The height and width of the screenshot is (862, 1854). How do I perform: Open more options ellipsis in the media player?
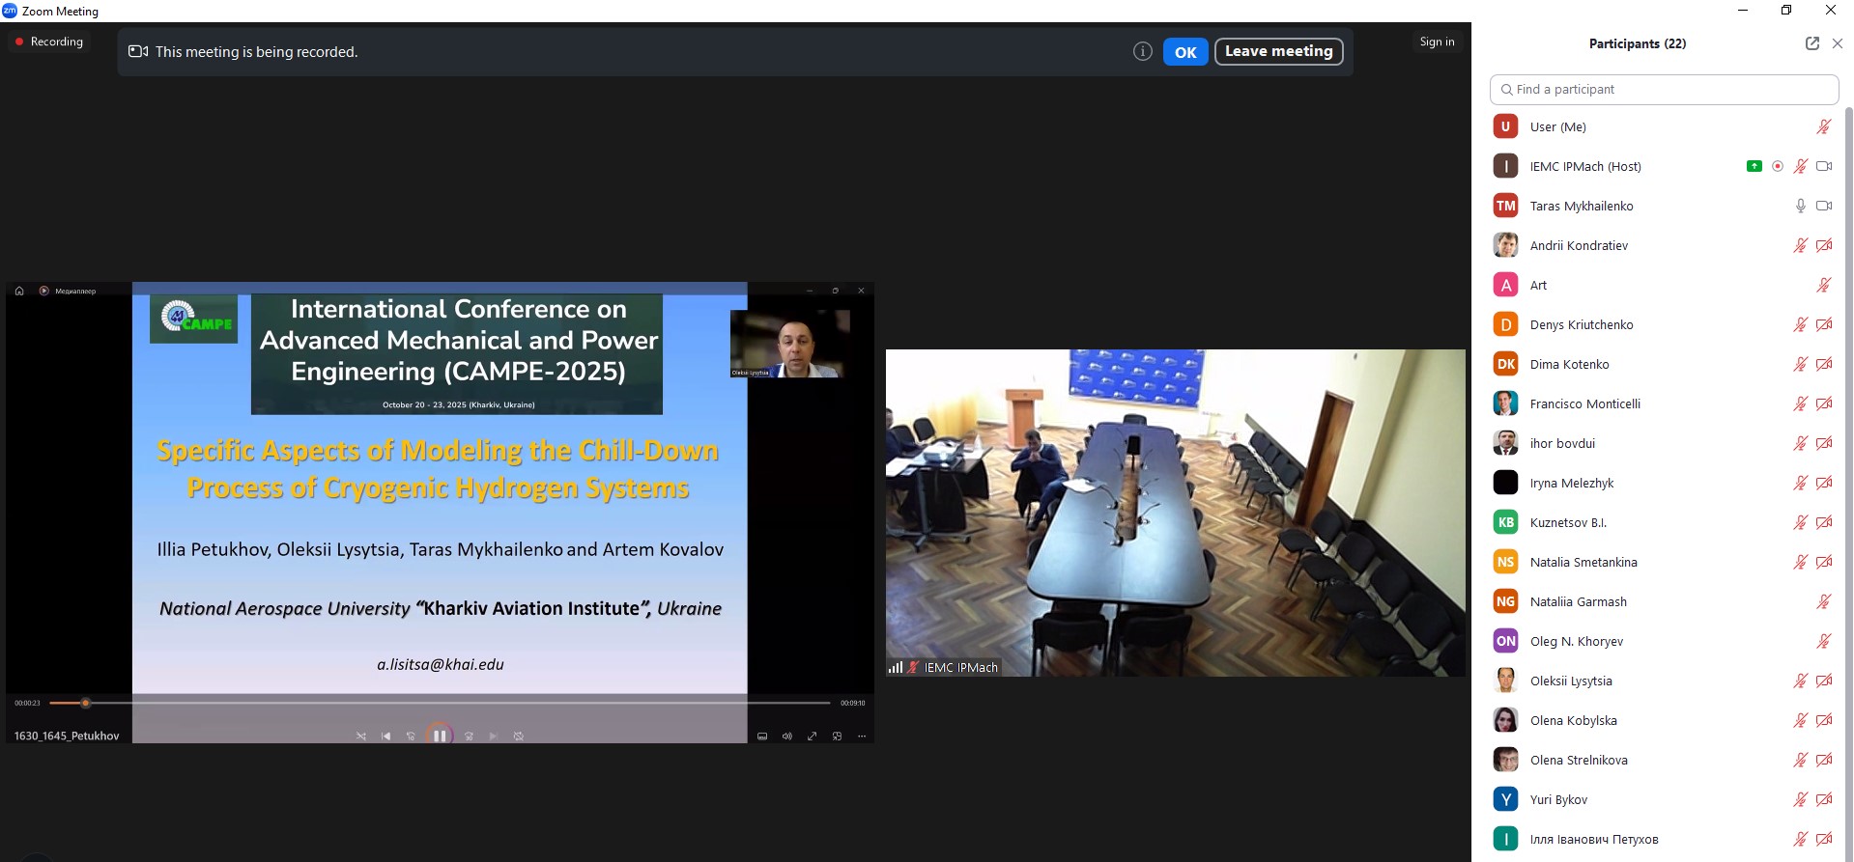861,736
